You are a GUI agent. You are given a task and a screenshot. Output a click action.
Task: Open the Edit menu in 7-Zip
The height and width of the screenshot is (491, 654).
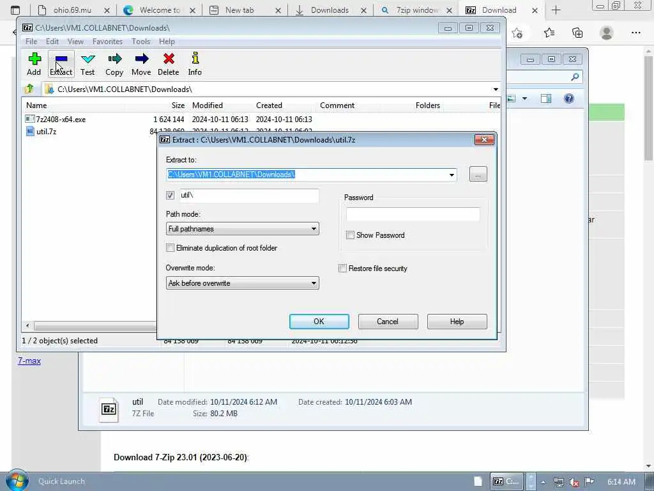coord(52,42)
